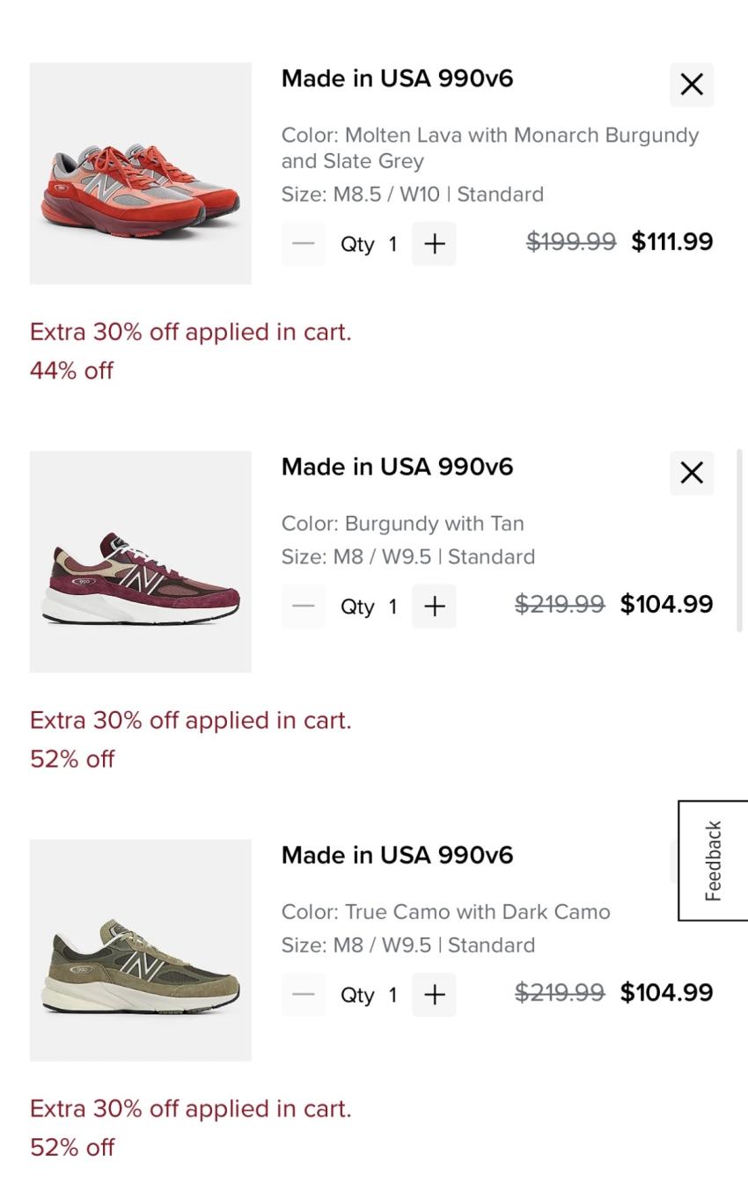
Task: Decrease quantity of Burgundy with Tan shoe
Action: pos(304,607)
